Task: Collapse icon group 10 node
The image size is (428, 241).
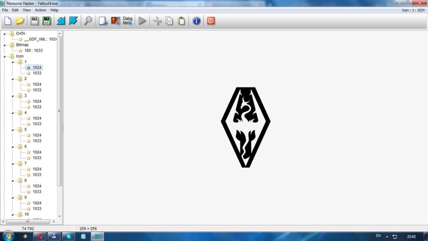Action: pyautogui.click(x=12, y=214)
